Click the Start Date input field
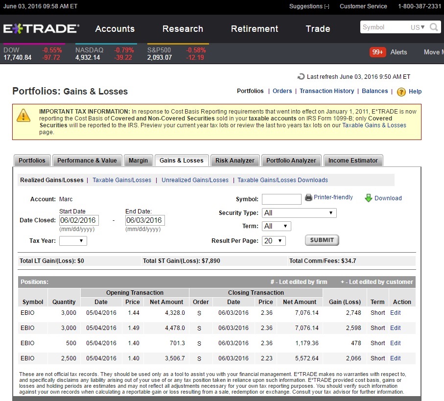 click(x=79, y=220)
